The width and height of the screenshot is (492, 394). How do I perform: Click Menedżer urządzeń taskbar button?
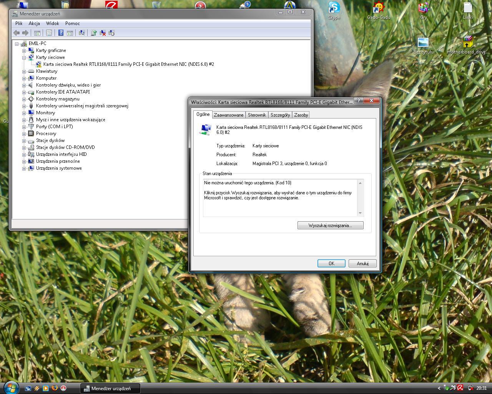click(110, 388)
